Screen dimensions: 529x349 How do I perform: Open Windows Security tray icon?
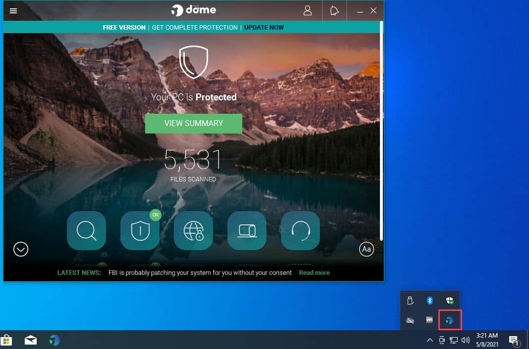point(450,300)
